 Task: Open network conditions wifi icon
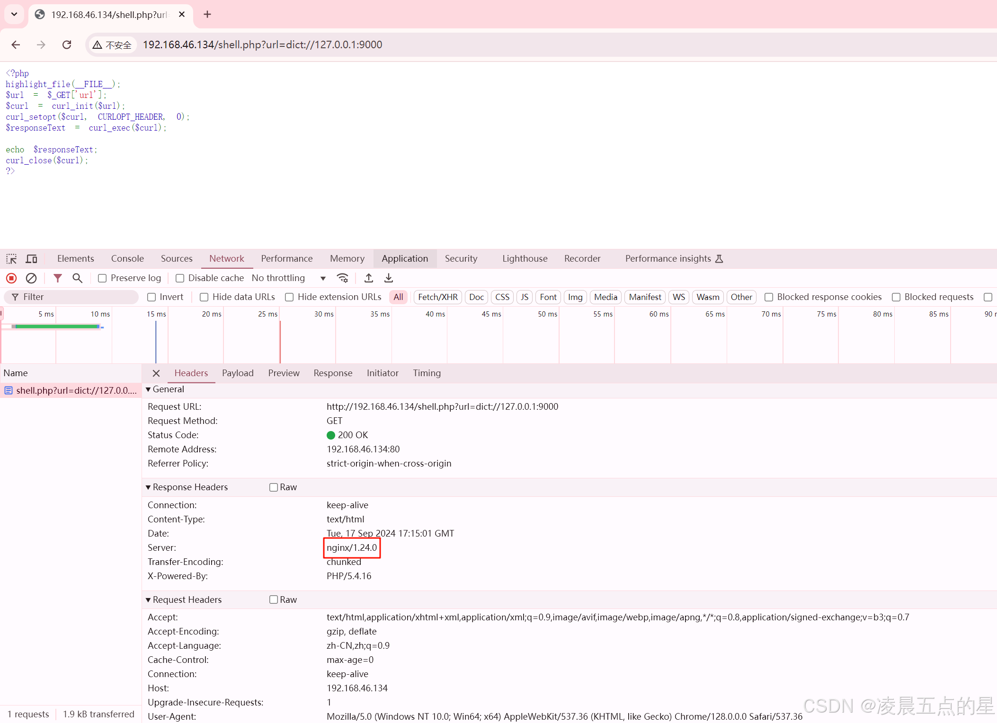coord(342,278)
